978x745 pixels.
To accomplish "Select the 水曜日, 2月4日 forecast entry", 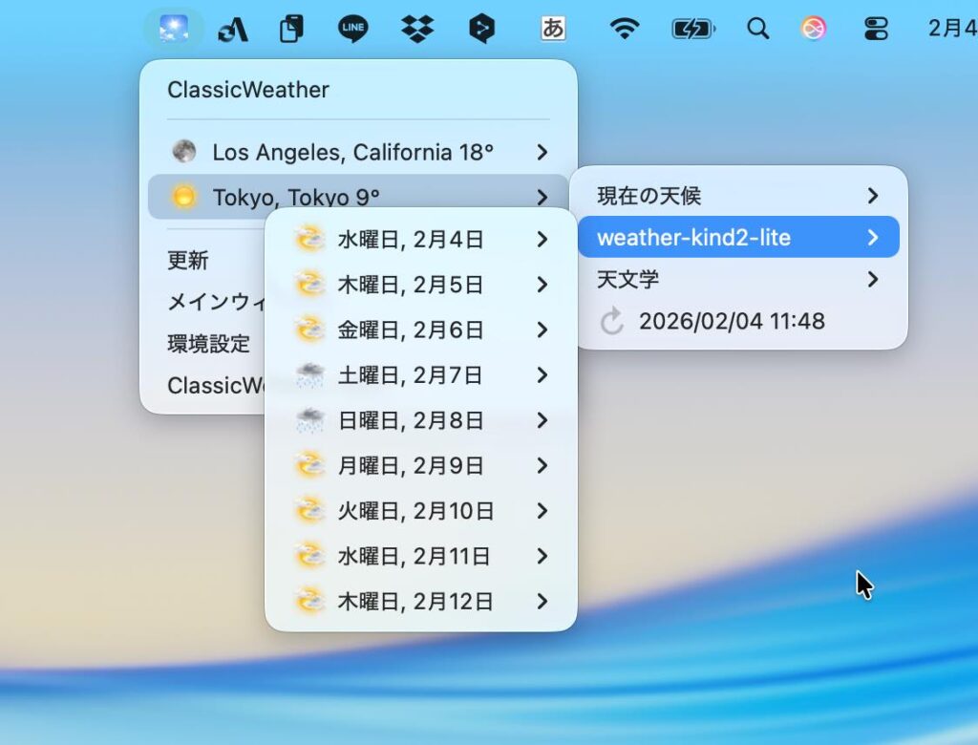I will coord(411,240).
